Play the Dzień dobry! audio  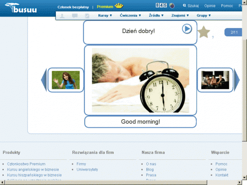click(x=187, y=29)
